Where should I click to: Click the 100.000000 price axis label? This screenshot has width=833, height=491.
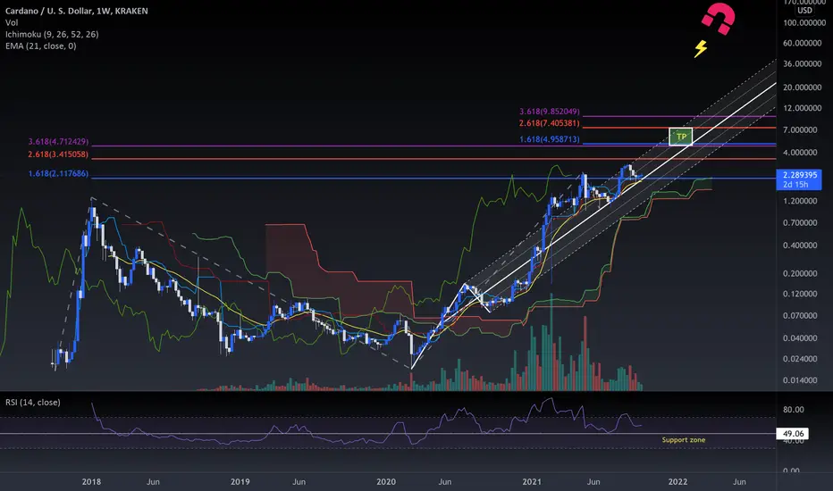(804, 23)
